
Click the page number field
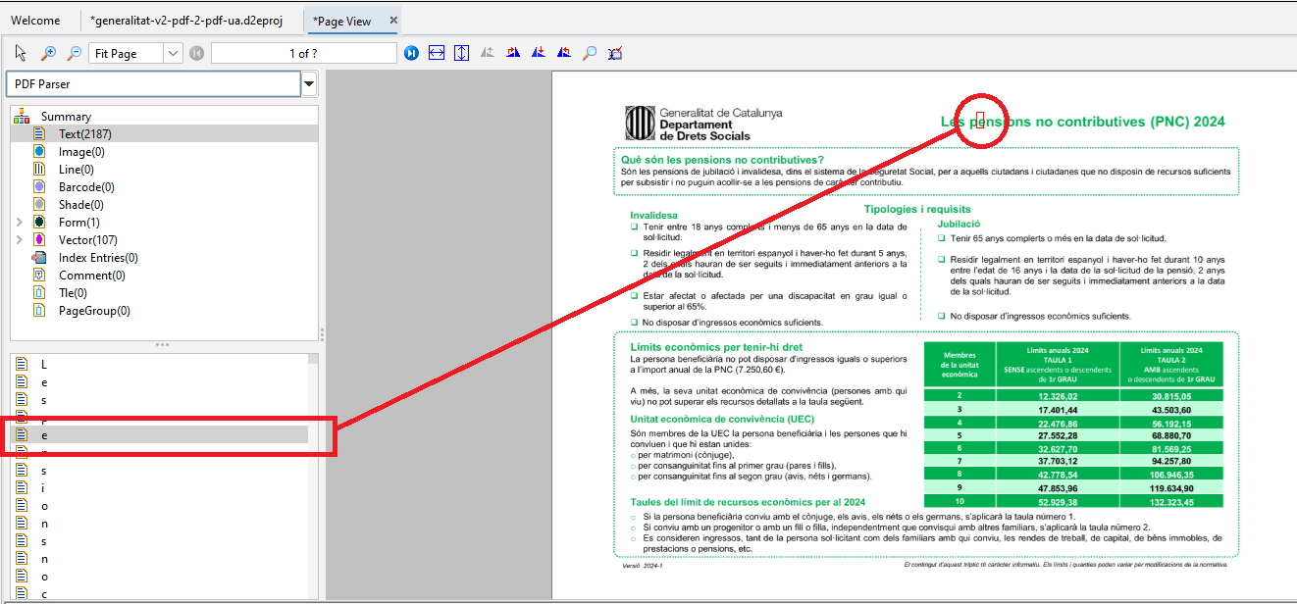coord(303,53)
